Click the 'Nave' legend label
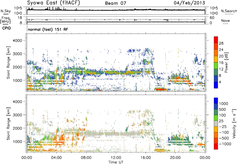Viewport: 237px width, 164px height. (x=225, y=20)
